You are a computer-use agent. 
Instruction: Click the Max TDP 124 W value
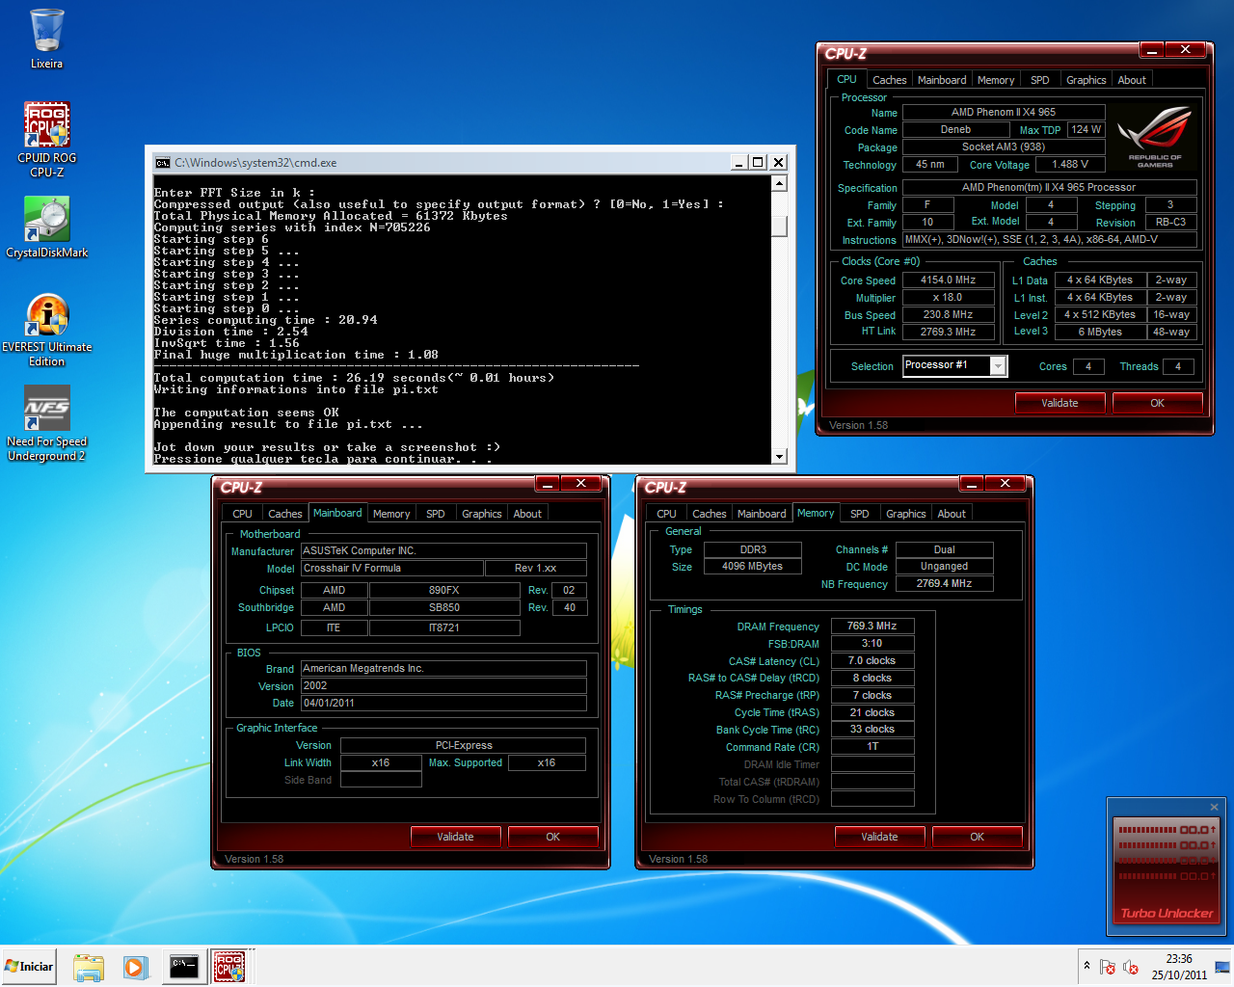pyautogui.click(x=1086, y=130)
